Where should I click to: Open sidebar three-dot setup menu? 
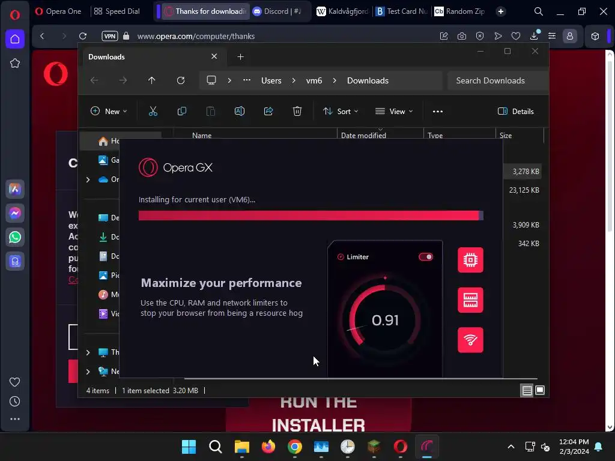pyautogui.click(x=15, y=419)
